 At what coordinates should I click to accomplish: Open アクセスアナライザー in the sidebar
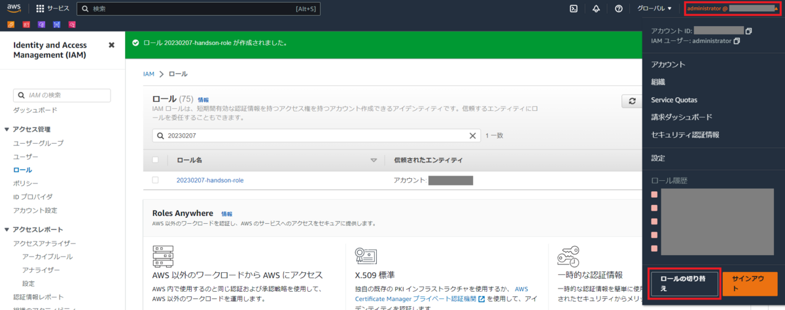point(44,243)
